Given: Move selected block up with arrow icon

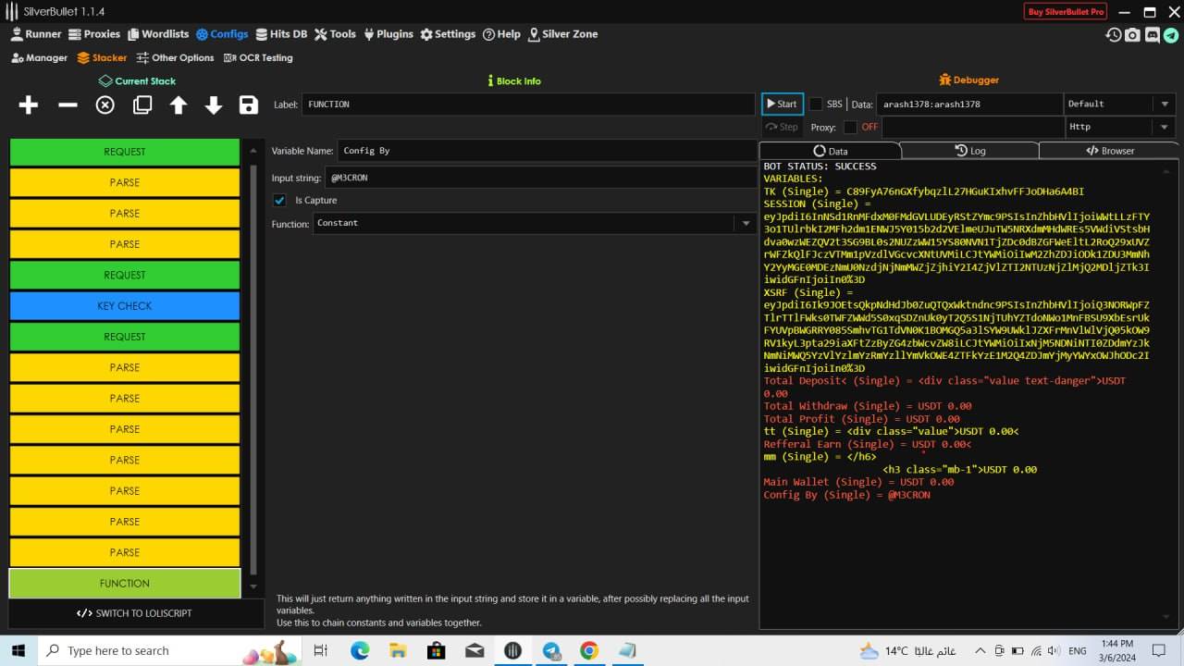Looking at the screenshot, I should 179,105.
